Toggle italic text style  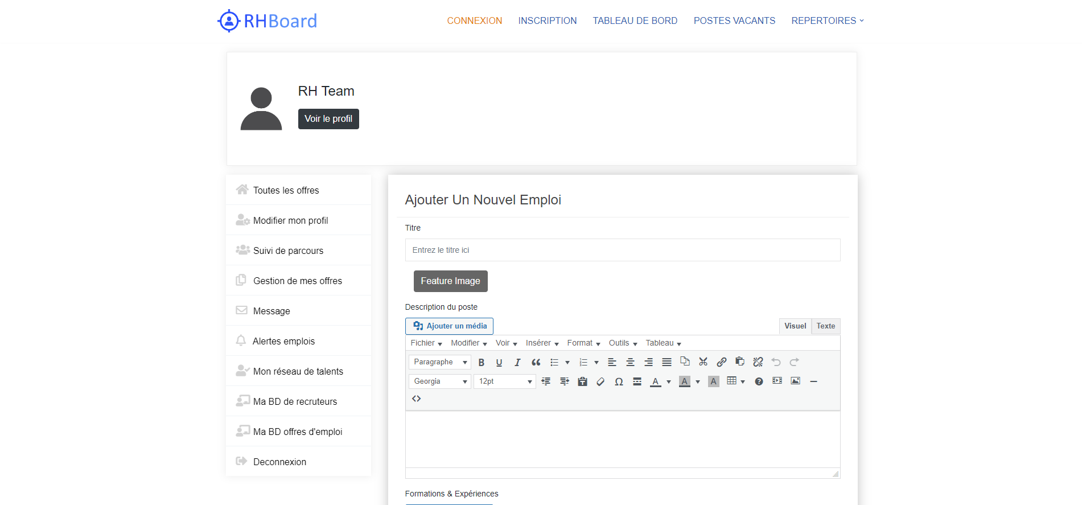[x=517, y=362]
